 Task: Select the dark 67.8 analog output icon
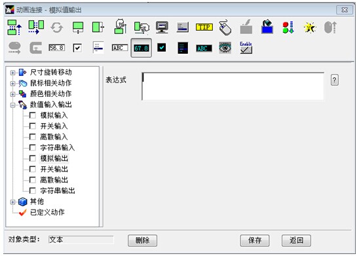pyautogui.click(x=141, y=48)
